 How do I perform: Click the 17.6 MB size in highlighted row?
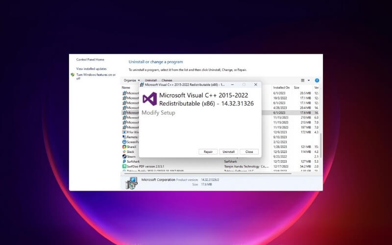305,113
